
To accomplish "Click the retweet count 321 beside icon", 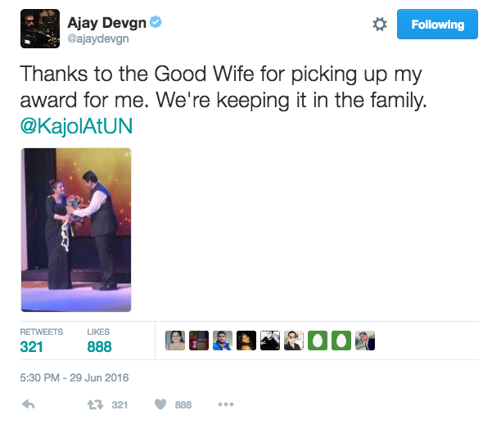I will [120, 405].
